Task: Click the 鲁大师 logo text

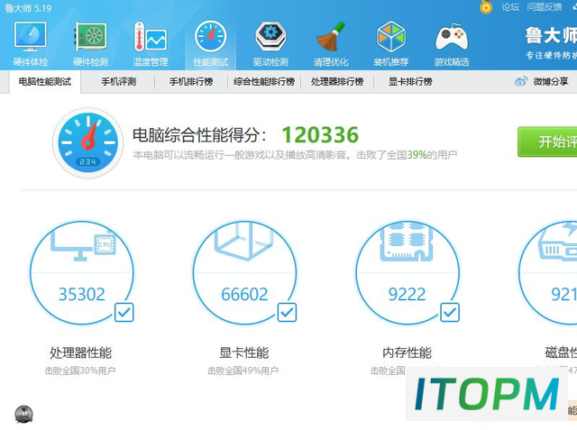Action: 551,36
